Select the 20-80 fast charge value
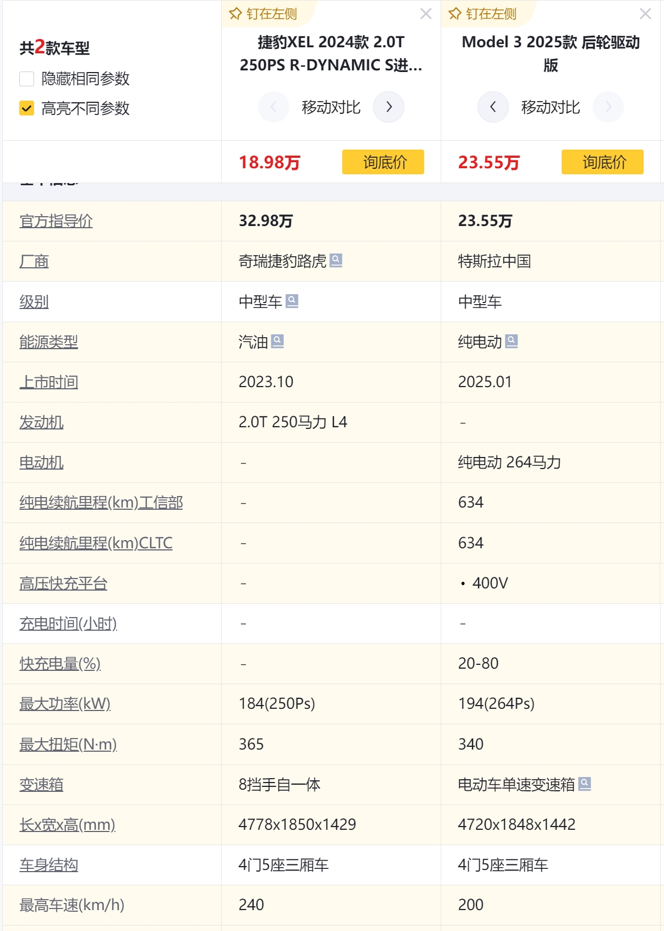 point(478,664)
